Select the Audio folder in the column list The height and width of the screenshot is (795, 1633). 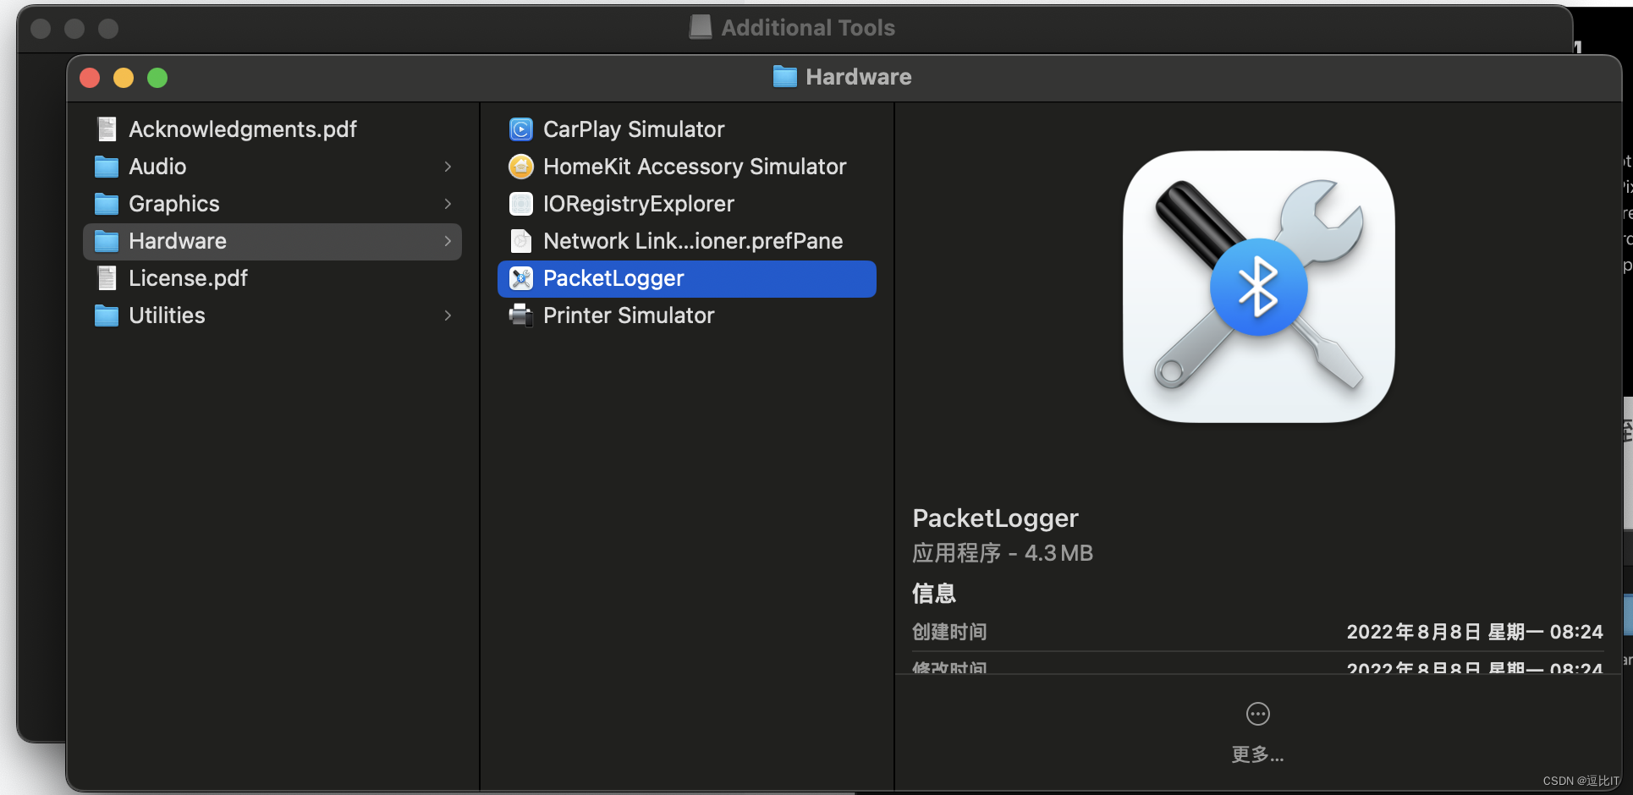[157, 167]
